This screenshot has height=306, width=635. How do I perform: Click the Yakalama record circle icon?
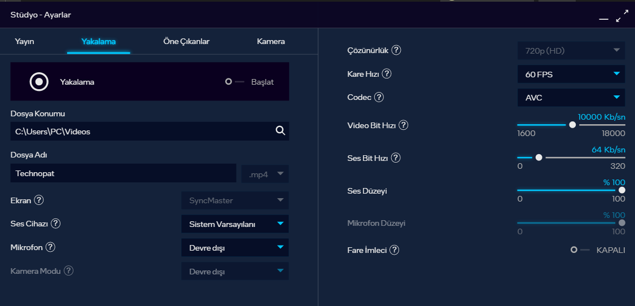click(39, 82)
